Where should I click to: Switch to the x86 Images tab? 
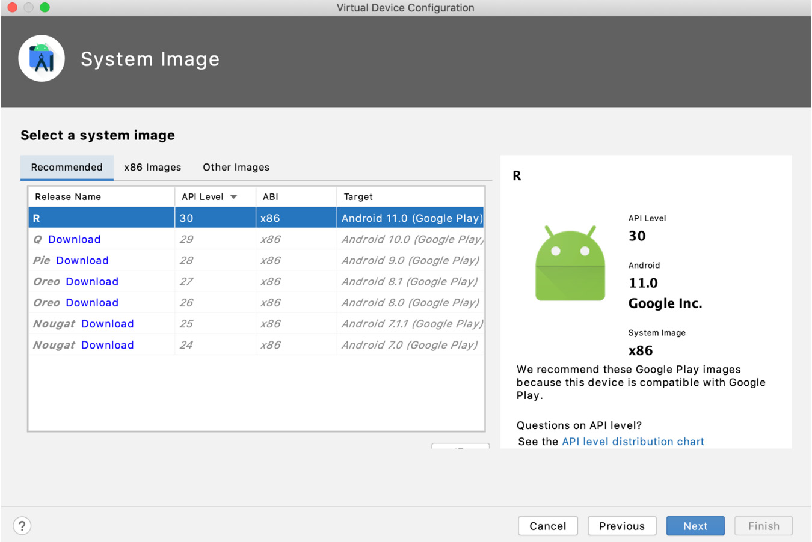(152, 167)
